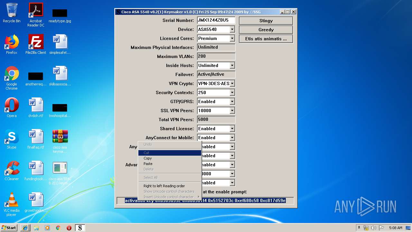Launch Skype from the desktop
The width and height of the screenshot is (412, 232).
[x=12, y=139]
